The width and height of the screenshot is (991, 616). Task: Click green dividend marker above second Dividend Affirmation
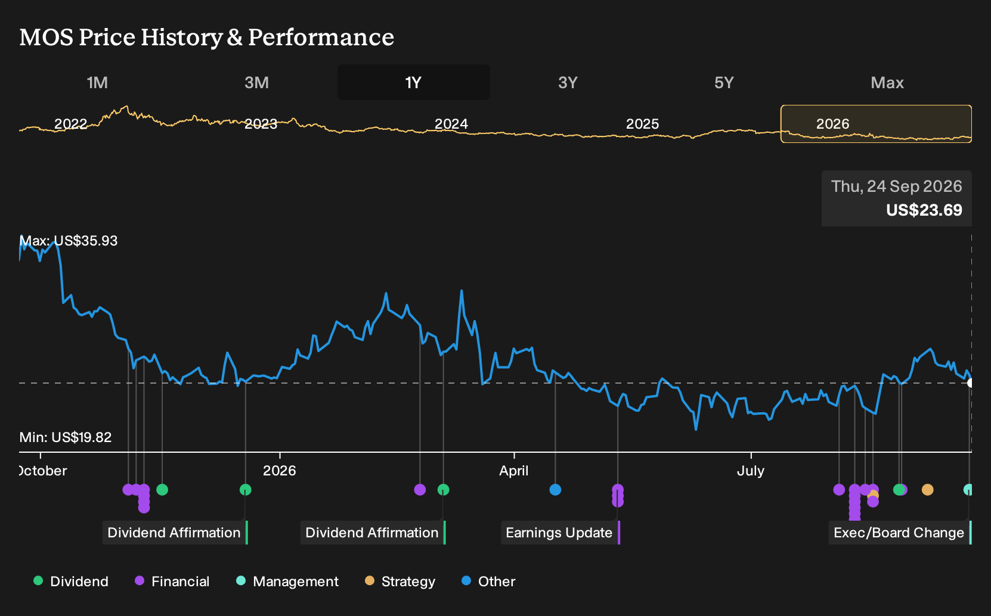pos(443,490)
